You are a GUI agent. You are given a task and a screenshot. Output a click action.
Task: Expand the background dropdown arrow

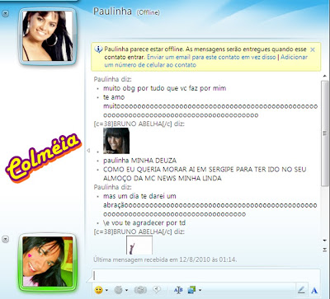coord(200,290)
